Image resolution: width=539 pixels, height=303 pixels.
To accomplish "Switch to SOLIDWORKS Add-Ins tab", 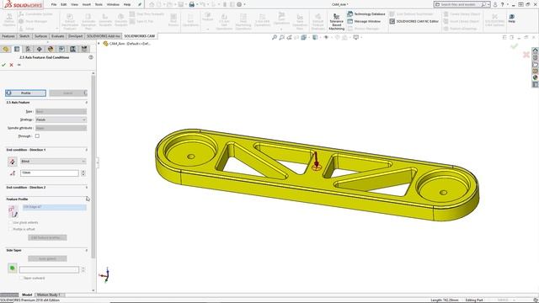I will pos(103,36).
